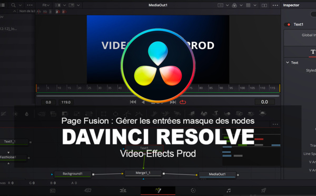The width and height of the screenshot is (316, 196).
Task: Select the Background1 node
Action: (73, 174)
